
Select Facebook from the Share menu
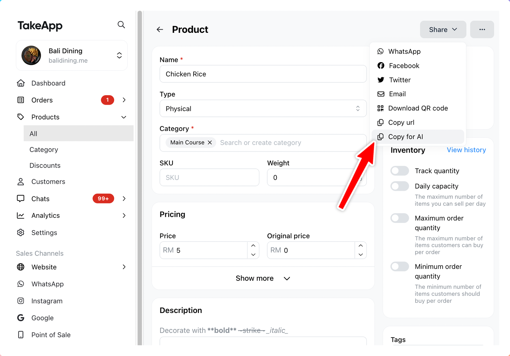[418, 66]
